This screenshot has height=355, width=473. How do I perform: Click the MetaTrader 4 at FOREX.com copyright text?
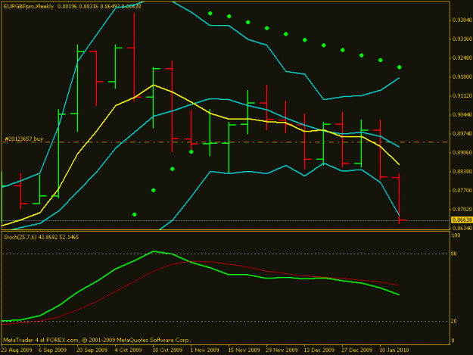tap(97, 340)
